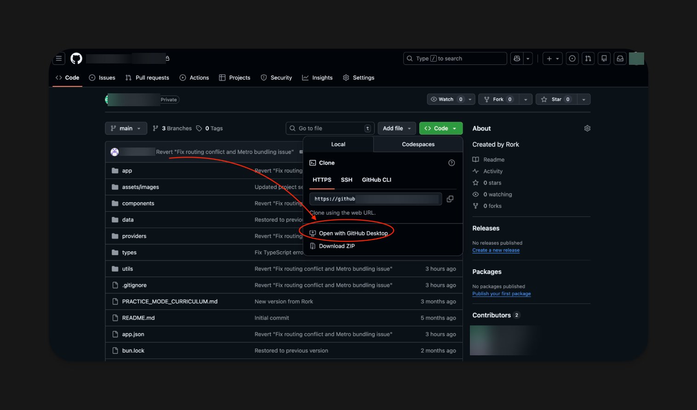Switch to the Code tab

68,78
